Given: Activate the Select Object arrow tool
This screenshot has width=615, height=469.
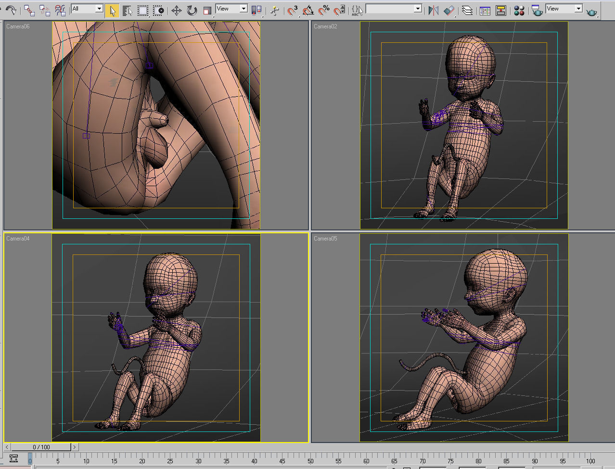Looking at the screenshot, I should click(x=112, y=10).
